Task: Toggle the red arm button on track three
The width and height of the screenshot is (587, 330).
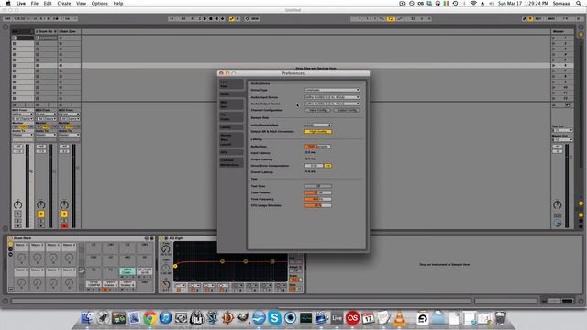Action: click(x=64, y=226)
